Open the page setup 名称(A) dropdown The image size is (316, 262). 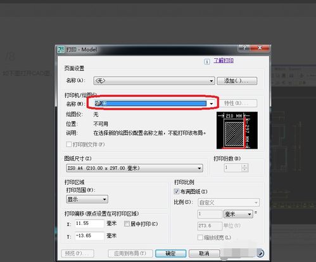click(x=154, y=81)
